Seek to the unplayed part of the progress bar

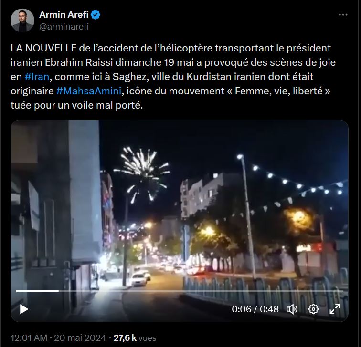click(201, 291)
